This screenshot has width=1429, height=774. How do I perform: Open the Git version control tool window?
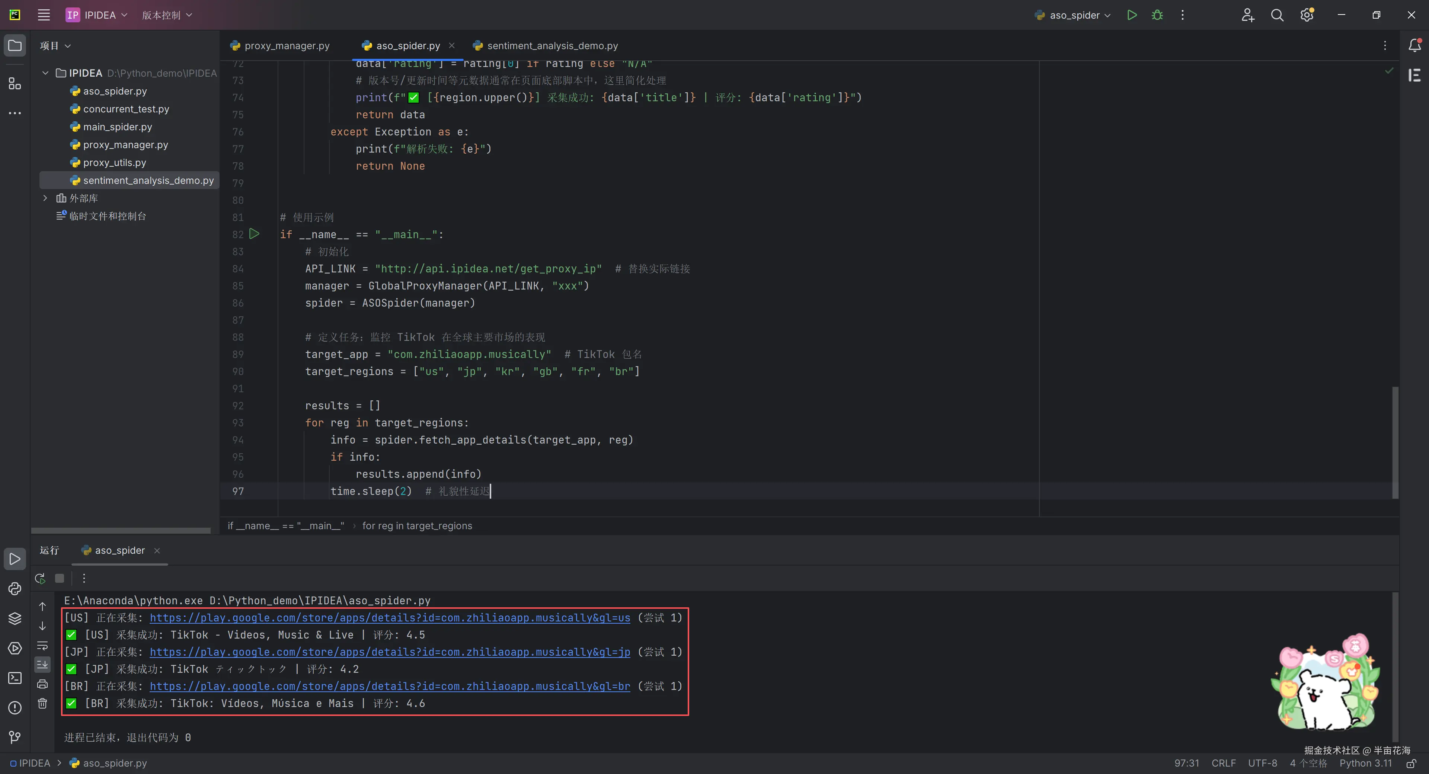tap(15, 737)
